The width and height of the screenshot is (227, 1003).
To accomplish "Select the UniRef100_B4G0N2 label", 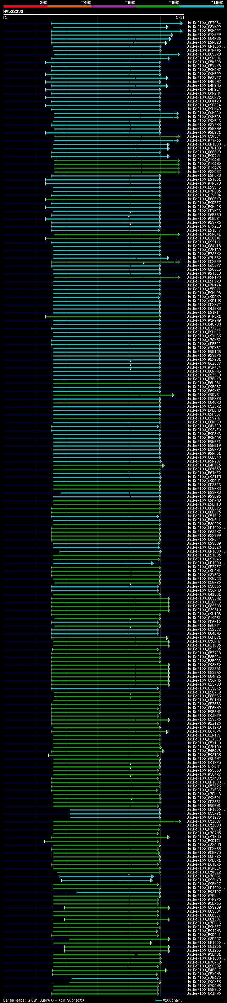I will pyautogui.click(x=204, y=82).
